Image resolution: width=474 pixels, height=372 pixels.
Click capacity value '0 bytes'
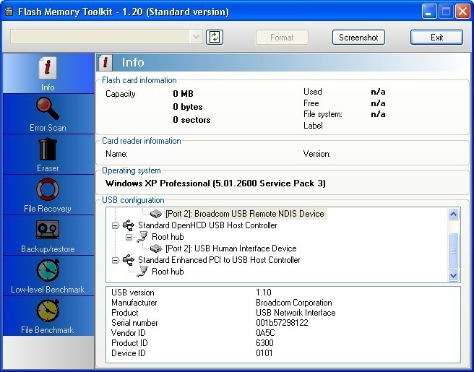(x=188, y=107)
